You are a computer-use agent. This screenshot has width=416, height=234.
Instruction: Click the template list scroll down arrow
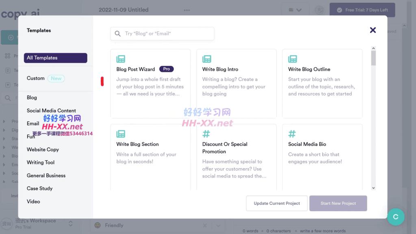click(x=373, y=188)
